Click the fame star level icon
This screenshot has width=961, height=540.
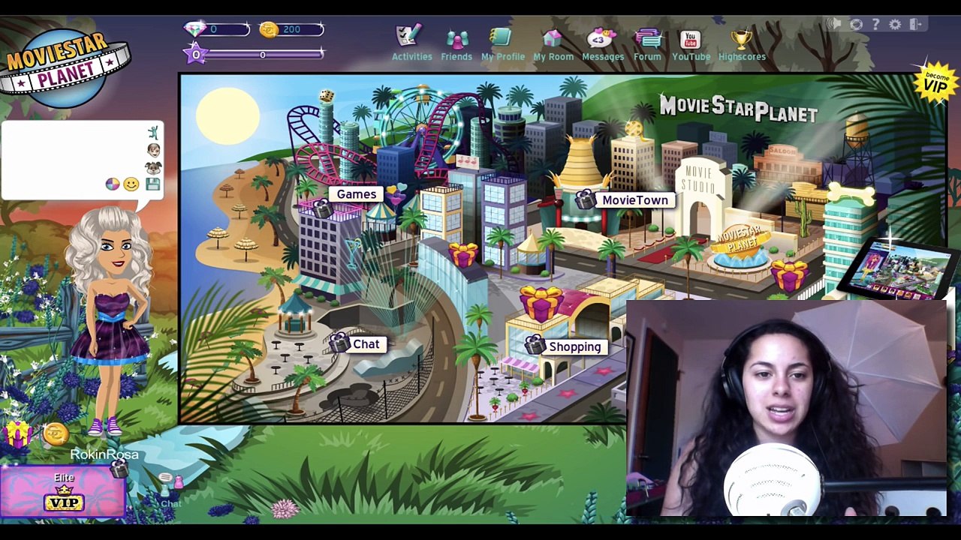[x=195, y=54]
